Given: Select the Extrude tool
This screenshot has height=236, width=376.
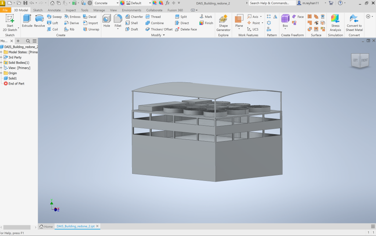Looking at the screenshot, I should click(x=27, y=21).
